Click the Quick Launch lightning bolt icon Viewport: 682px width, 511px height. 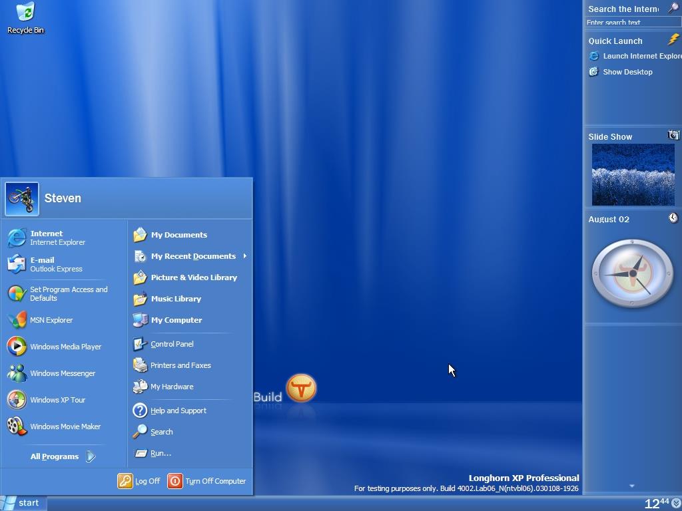point(674,39)
